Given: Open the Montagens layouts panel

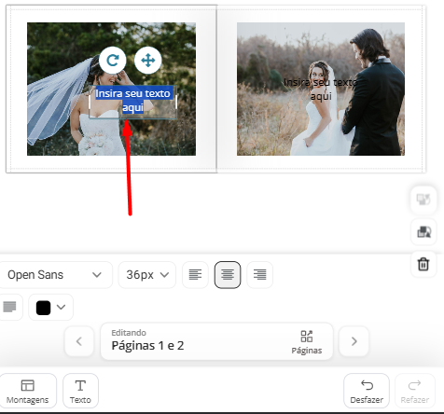Looking at the screenshot, I should (27, 391).
